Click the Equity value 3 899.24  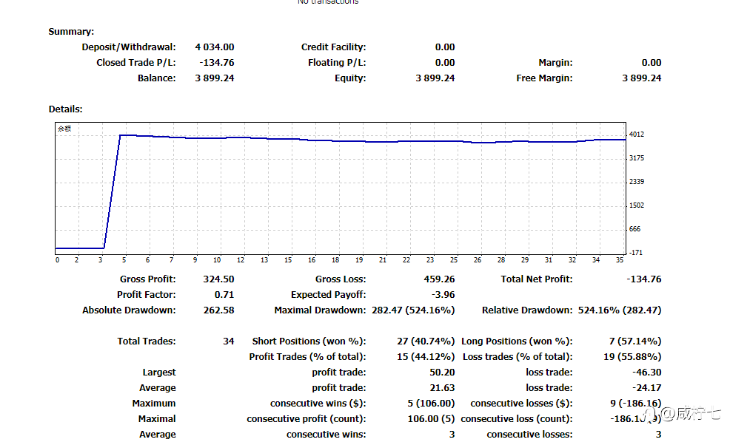coord(435,78)
